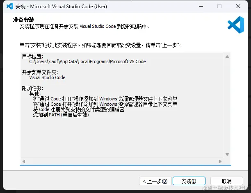Click the Install button 安装(I)
This screenshot has width=251, height=193.
pos(189,181)
